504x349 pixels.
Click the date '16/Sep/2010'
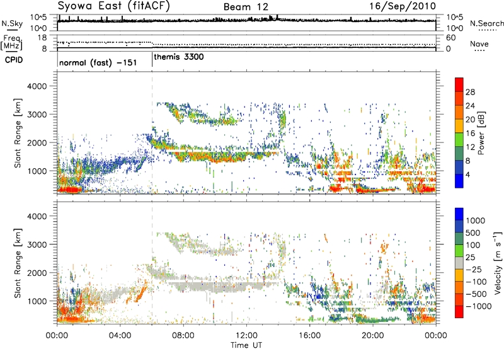click(x=403, y=6)
